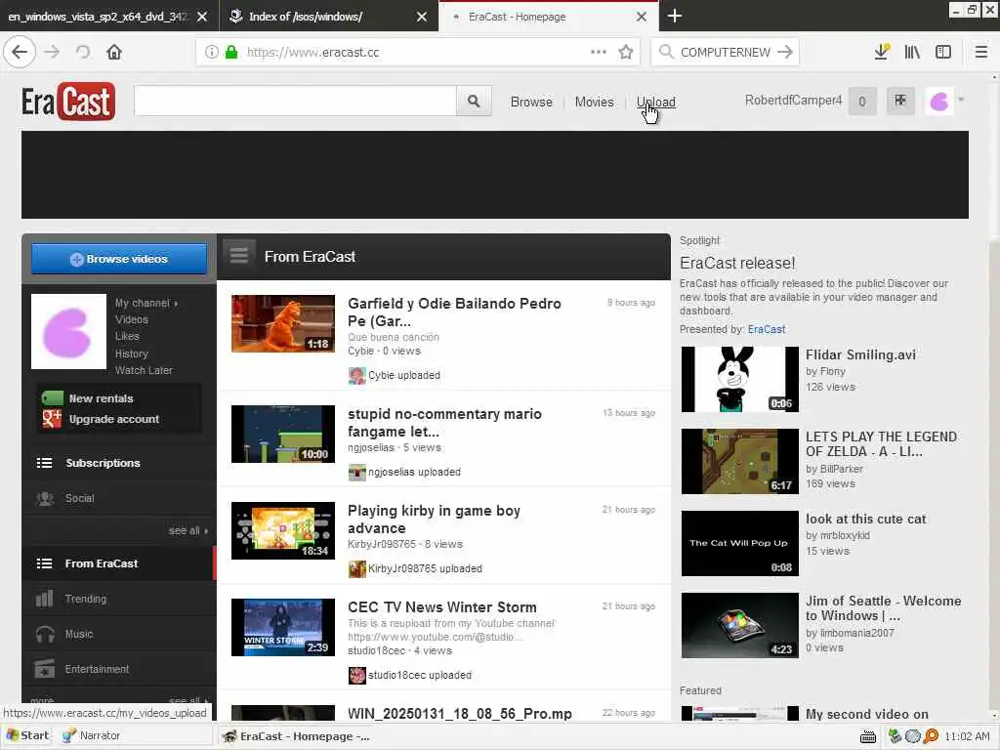Click the New rentals green icon link
The height and width of the screenshot is (750, 1000).
point(53,398)
